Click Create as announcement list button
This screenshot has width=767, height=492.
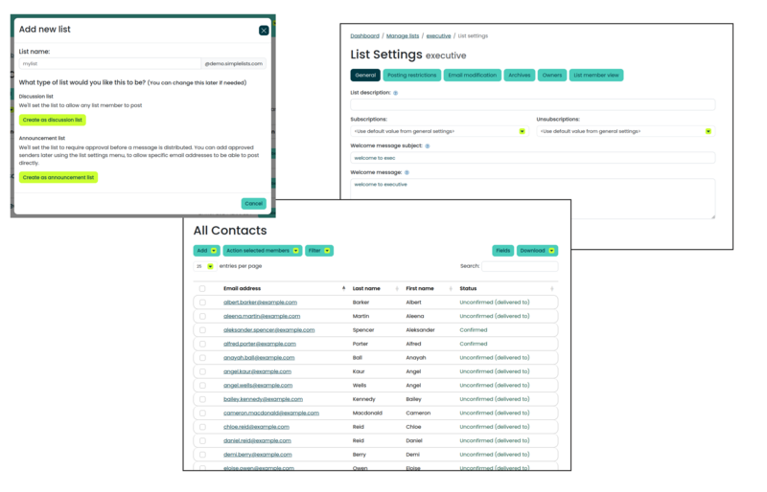pyautogui.click(x=58, y=177)
